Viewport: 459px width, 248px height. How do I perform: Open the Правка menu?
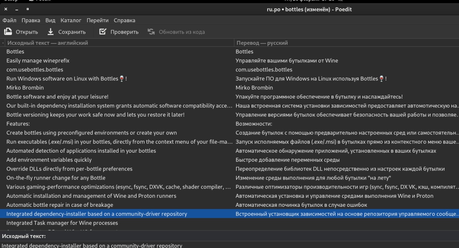pyautogui.click(x=31, y=20)
